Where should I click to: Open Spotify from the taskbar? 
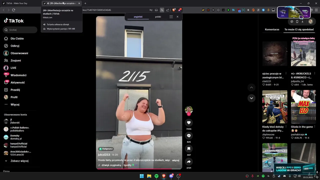156,176
